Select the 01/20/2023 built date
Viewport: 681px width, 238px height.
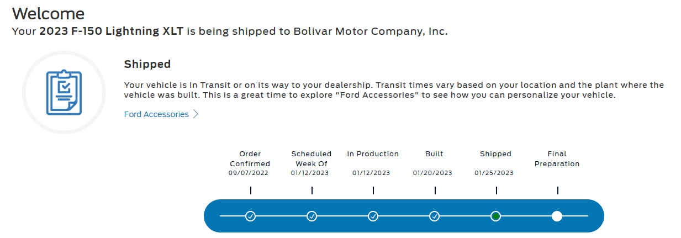pyautogui.click(x=432, y=173)
